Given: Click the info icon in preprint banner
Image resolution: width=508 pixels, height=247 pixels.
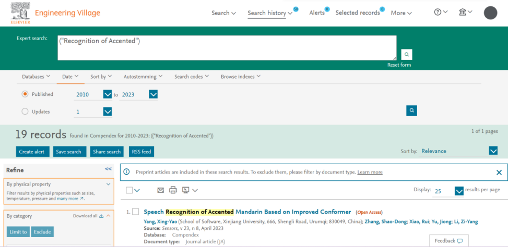Looking at the screenshot, I should [127, 172].
